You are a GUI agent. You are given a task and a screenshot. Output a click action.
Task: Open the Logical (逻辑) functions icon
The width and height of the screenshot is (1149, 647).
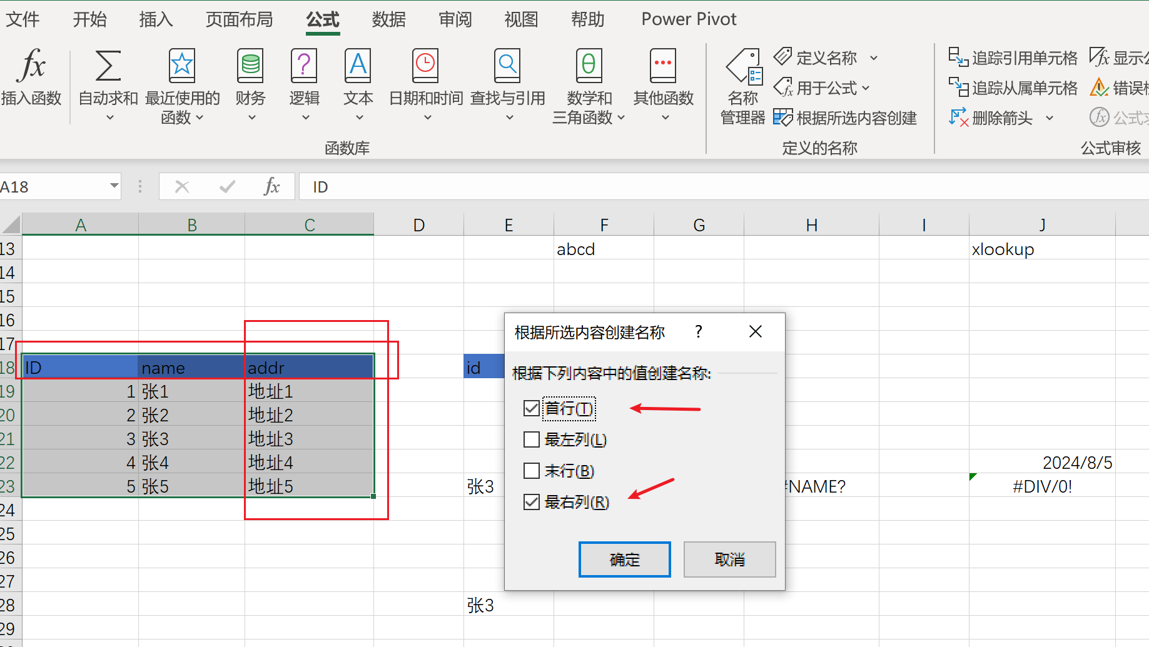(x=304, y=66)
